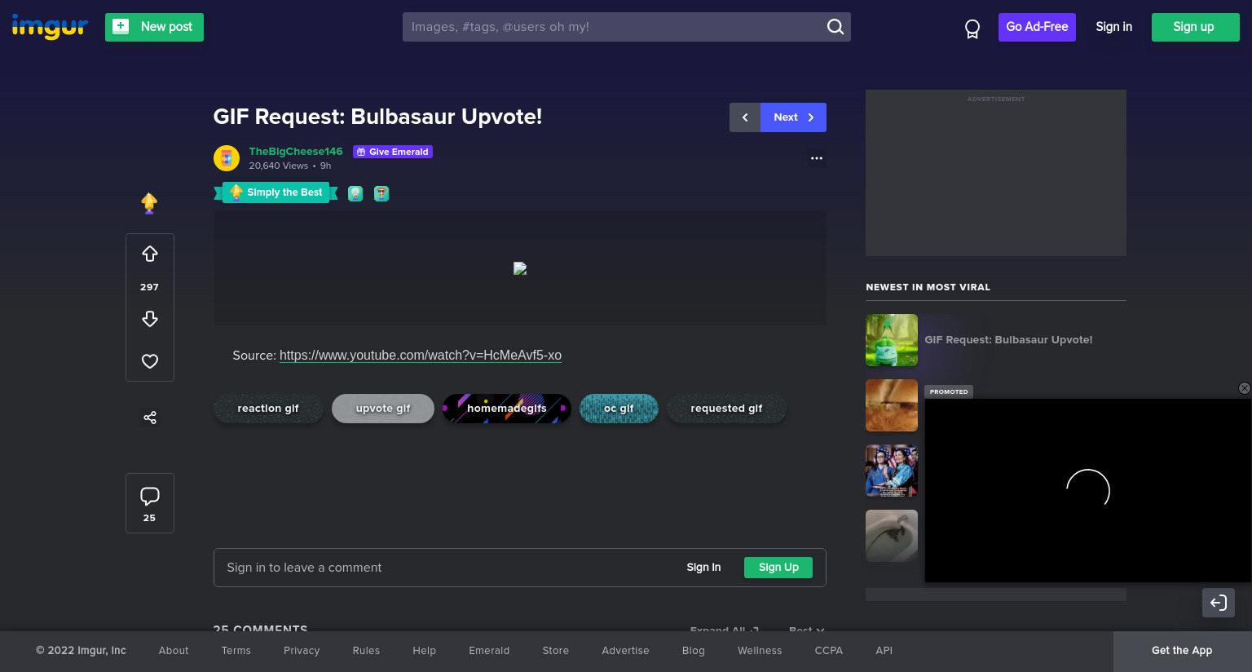Click Go Ad-Free button
This screenshot has height=672, width=1252.
point(1037,27)
